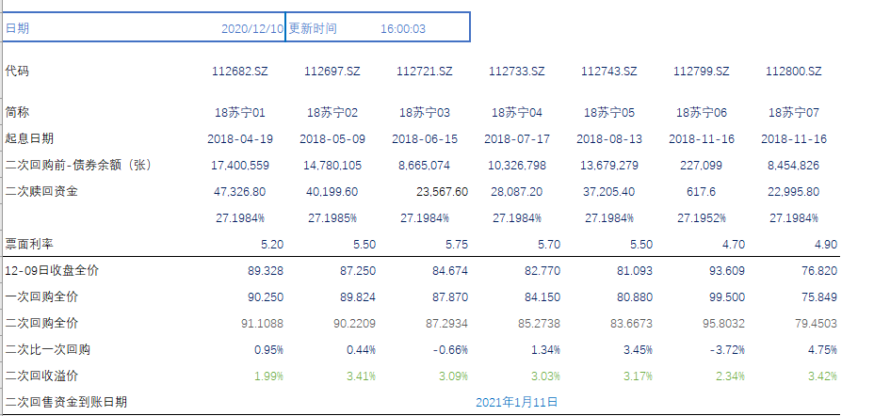
Task: Select the 更新时间 label cell
Action: [x=313, y=28]
